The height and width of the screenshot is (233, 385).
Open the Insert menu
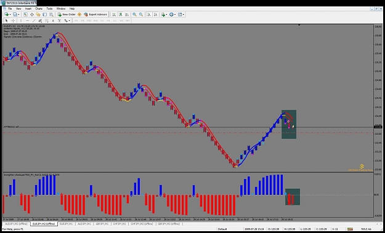coord(28,9)
